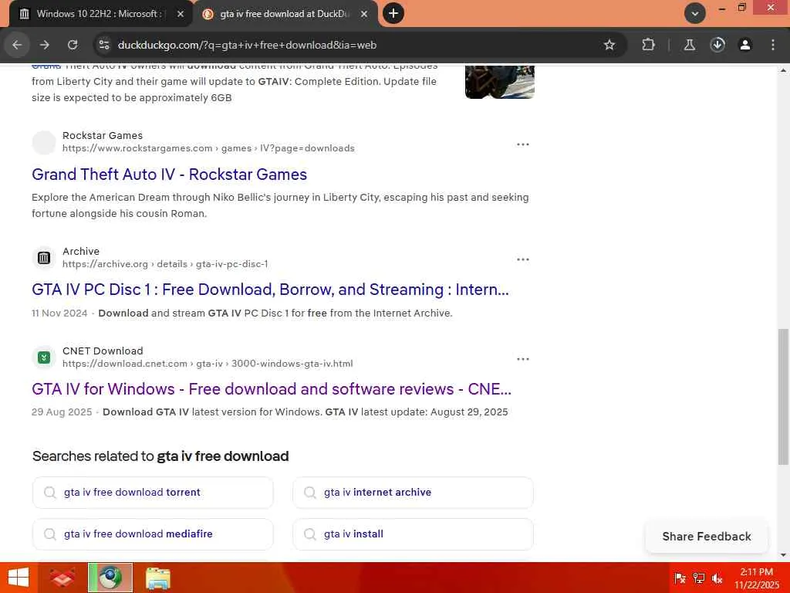
Task: Close the Windows 10 22H2 tab
Action: point(181,14)
